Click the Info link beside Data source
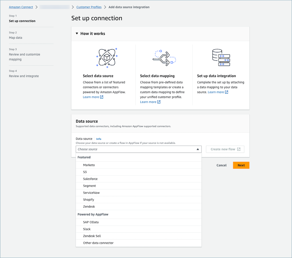292x258 pixels. point(99,139)
